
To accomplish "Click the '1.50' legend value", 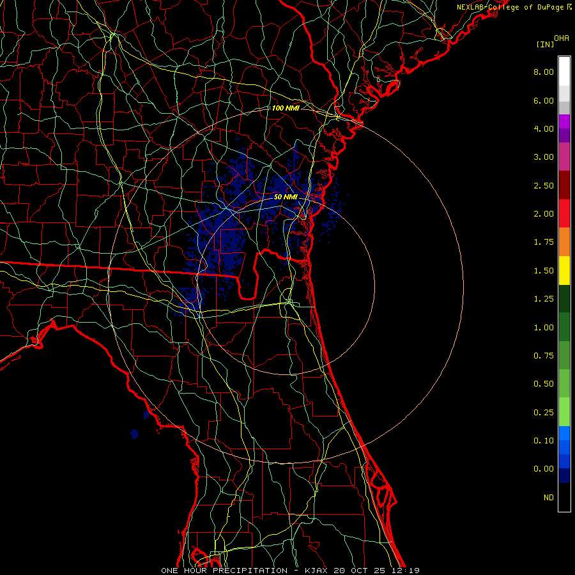I will point(544,271).
